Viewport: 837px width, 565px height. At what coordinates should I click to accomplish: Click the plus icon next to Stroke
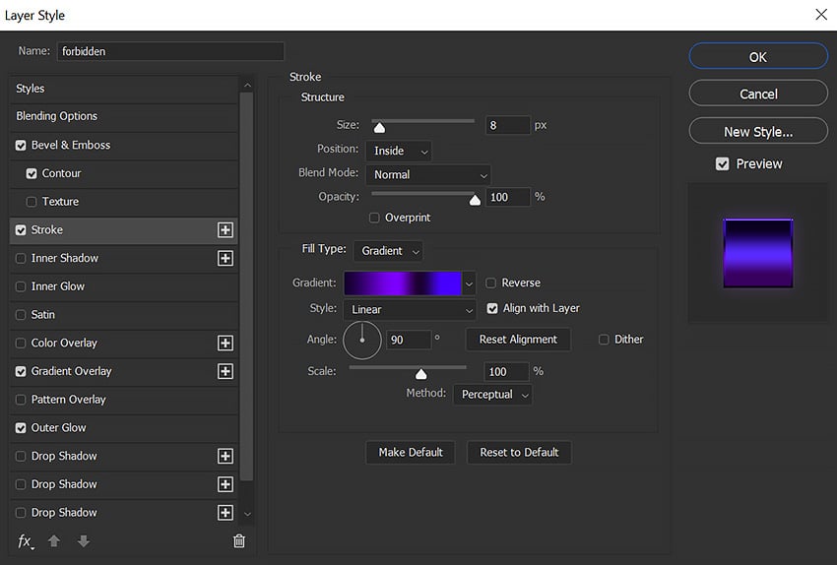(225, 229)
